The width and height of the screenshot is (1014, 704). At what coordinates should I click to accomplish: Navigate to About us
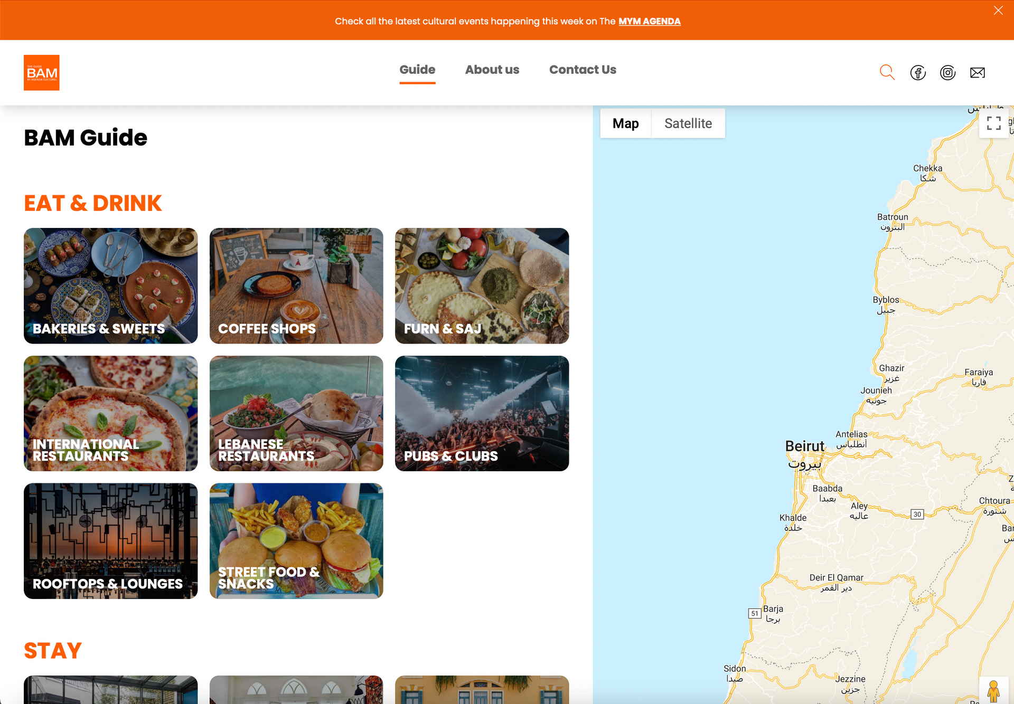point(492,69)
